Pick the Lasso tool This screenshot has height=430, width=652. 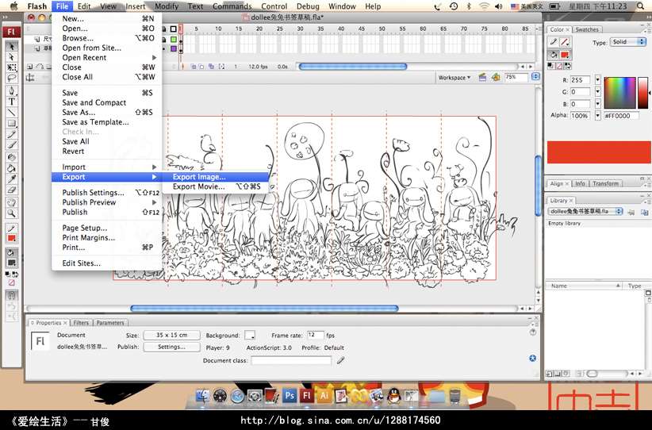12,78
